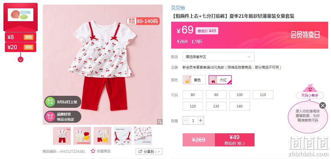Click the ¥49 券后价 抢 buy button
Viewport: 331px width, 159px height.
pyautogui.click(x=235, y=140)
